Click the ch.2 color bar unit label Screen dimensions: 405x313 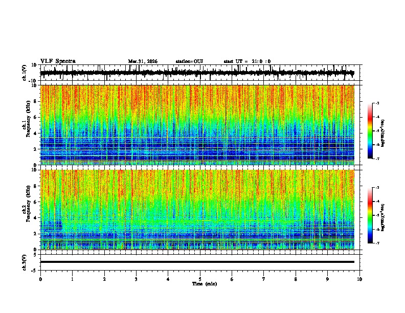[x=383, y=217]
